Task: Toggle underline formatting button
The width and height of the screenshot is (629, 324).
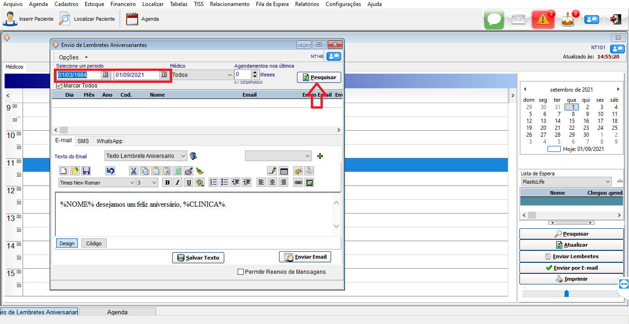Action: coord(188,183)
